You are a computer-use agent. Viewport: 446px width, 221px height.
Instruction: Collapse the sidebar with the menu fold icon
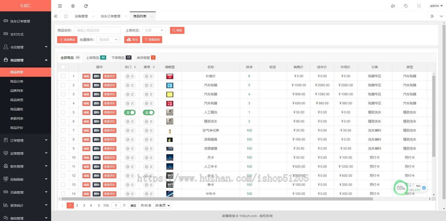(x=60, y=6)
